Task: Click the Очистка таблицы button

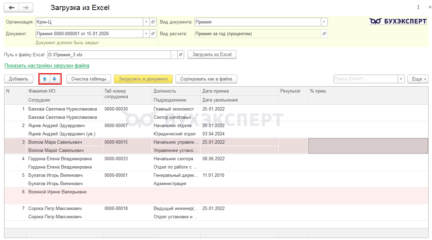Action: click(x=89, y=79)
